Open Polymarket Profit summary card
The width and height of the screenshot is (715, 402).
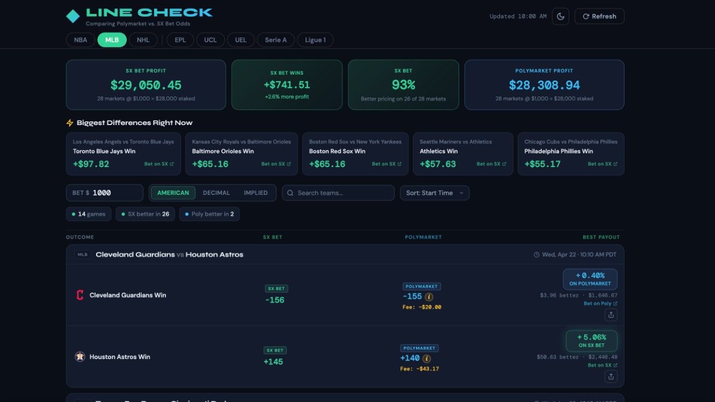click(x=544, y=85)
